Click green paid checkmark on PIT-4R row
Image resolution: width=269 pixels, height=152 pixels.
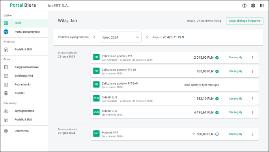point(217,71)
